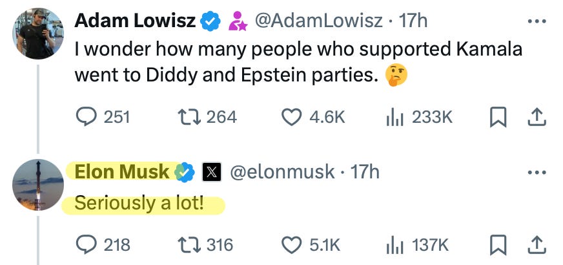This screenshot has height=265, width=563.
Task: Open Adam Lowisz's profile picture
Action: tap(38, 34)
